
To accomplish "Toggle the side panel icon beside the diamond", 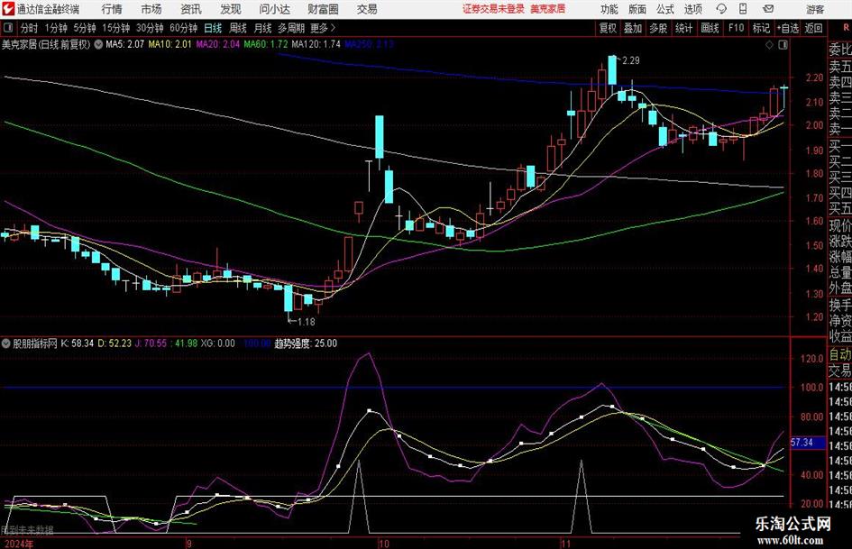I will (783, 45).
